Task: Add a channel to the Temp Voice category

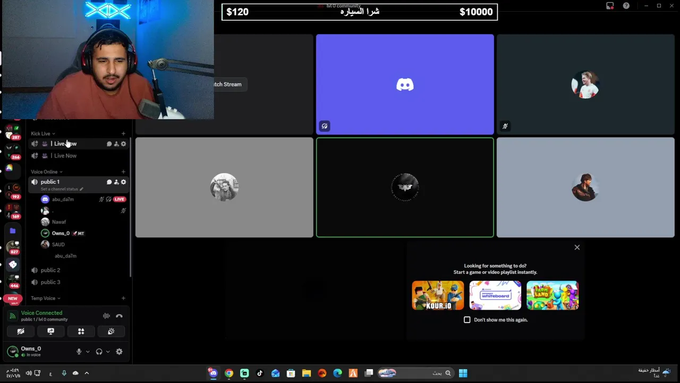Action: pos(123,298)
